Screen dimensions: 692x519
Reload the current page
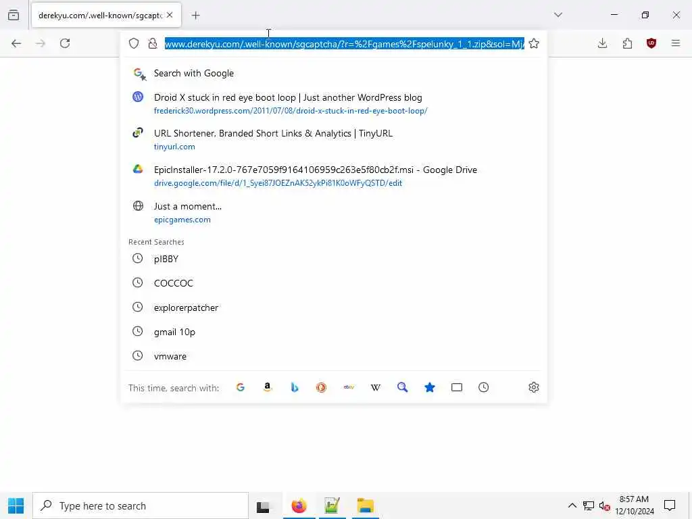click(x=65, y=43)
